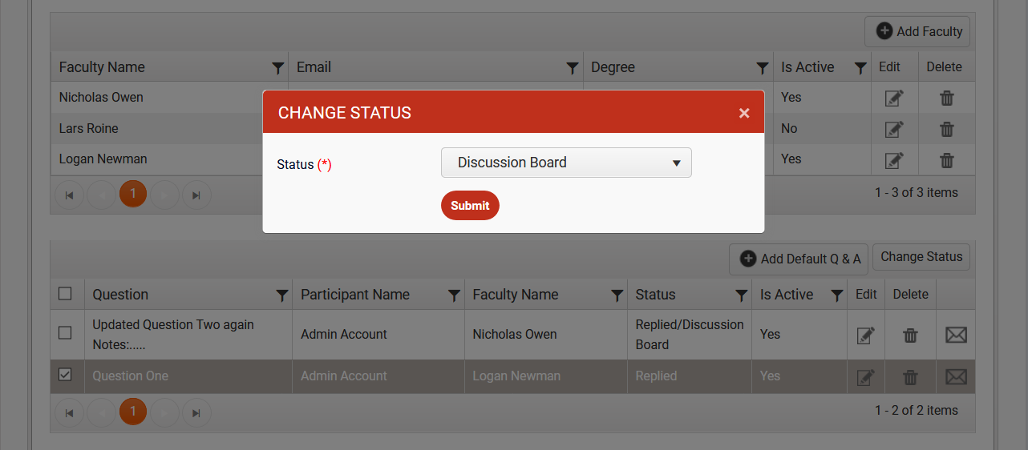Click the Add Faculty button
Image resolution: width=1028 pixels, height=450 pixels.
[x=919, y=31]
